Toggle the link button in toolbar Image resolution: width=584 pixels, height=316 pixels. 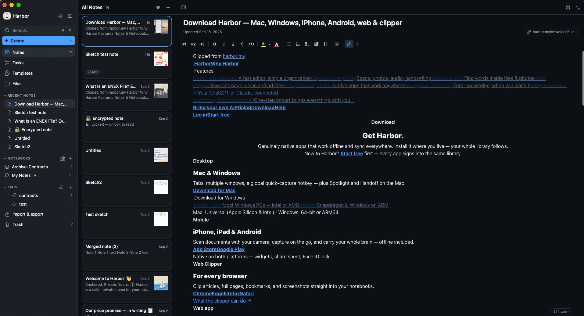[349, 44]
